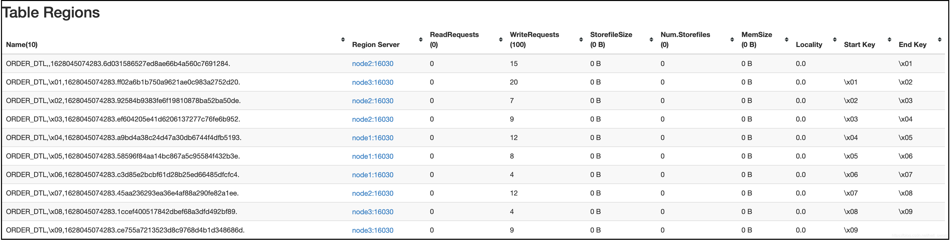
Task: Sort by Num.Storefiles column arrows
Action: [732, 39]
